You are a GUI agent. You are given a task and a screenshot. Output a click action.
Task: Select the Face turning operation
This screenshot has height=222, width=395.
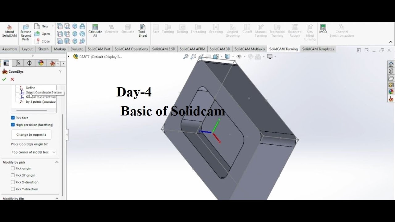click(156, 29)
